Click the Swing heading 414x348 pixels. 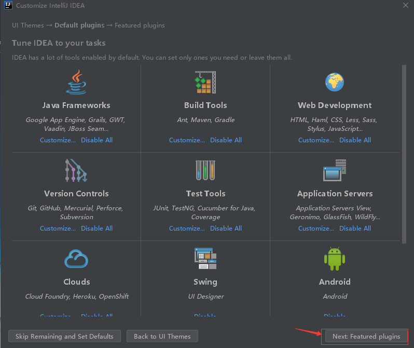(205, 282)
